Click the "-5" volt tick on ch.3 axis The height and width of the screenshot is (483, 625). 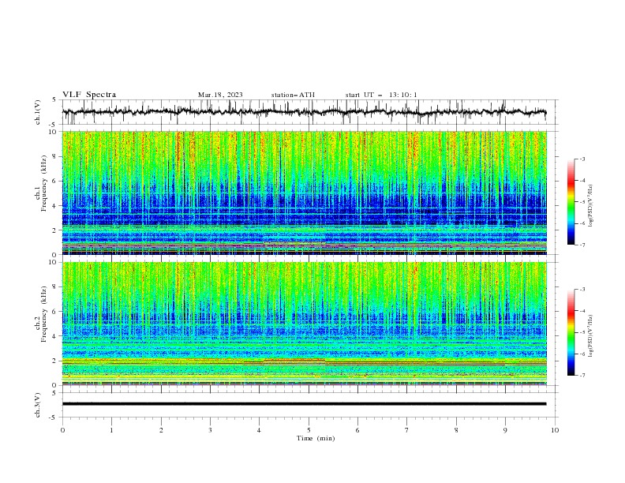pyautogui.click(x=54, y=417)
